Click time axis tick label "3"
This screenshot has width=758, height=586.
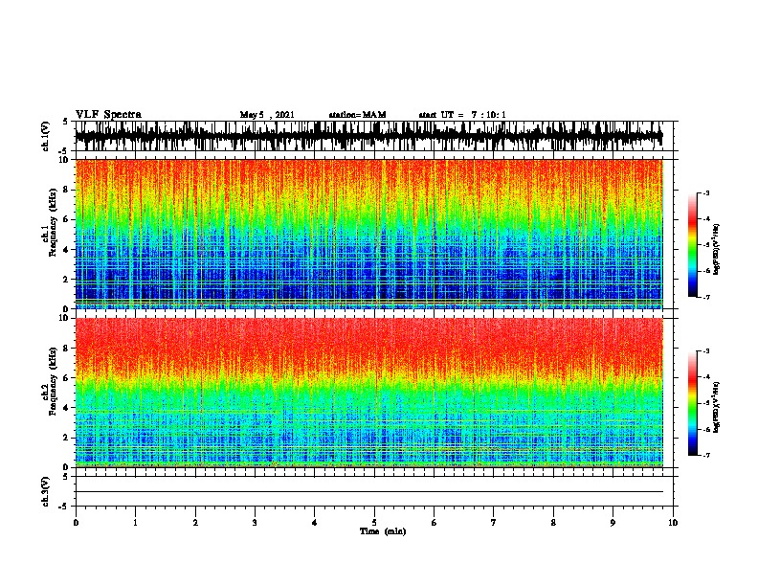click(255, 523)
